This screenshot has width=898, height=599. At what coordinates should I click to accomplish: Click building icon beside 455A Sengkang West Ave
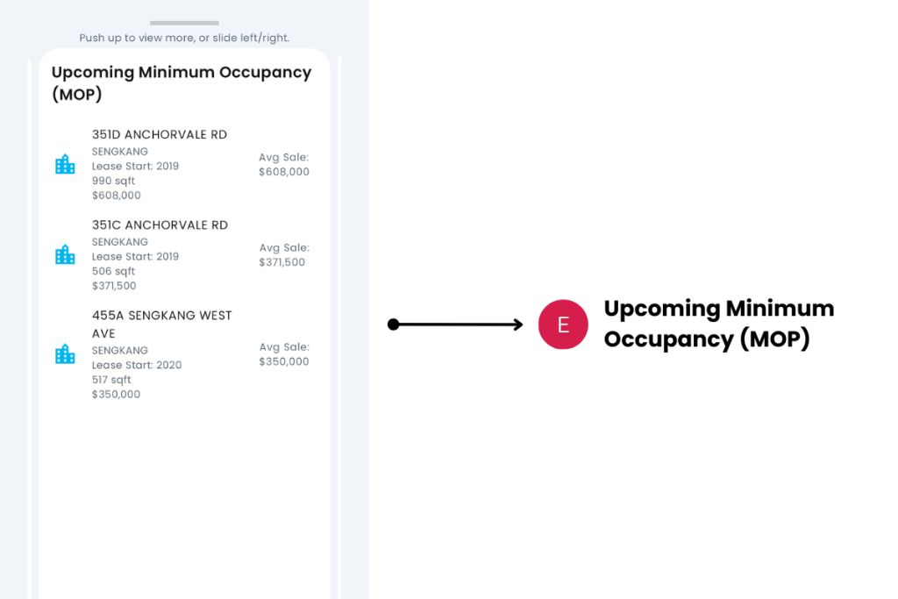(65, 354)
